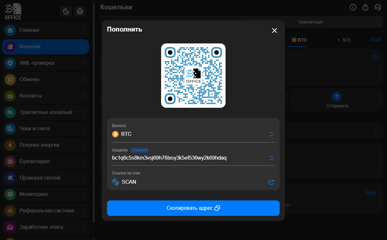Click the Office logo in sidebar
Screen dimensions: 387x240
pos(13,11)
